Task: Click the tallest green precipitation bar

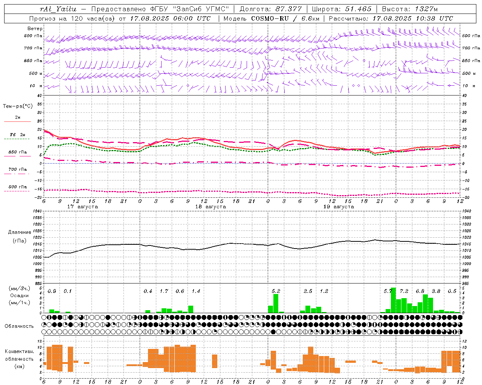Action: (x=394, y=300)
